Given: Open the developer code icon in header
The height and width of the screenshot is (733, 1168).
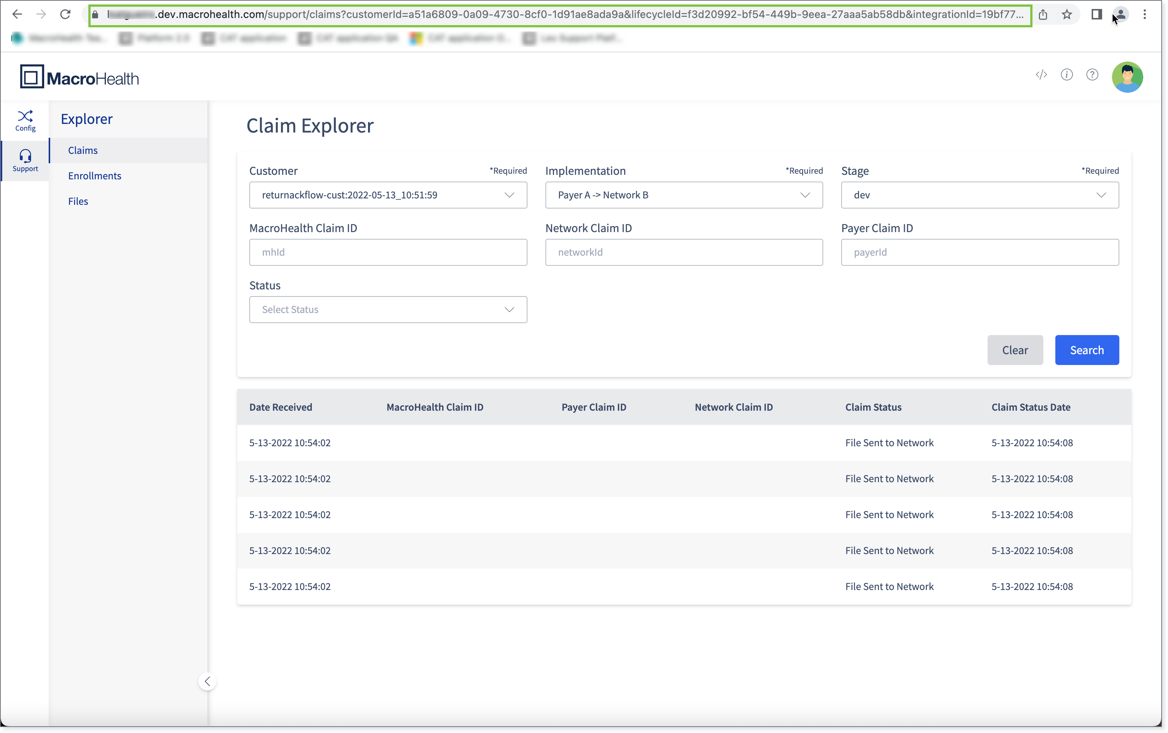Looking at the screenshot, I should (x=1041, y=74).
